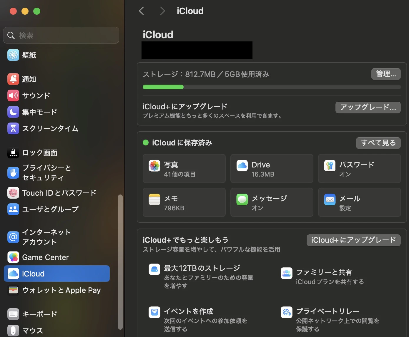
Task: Click the イベントを作成 invite icon
Action: (154, 312)
